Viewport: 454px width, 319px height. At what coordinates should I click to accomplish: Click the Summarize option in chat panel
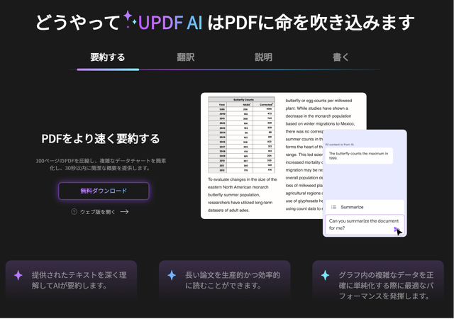(x=365, y=207)
